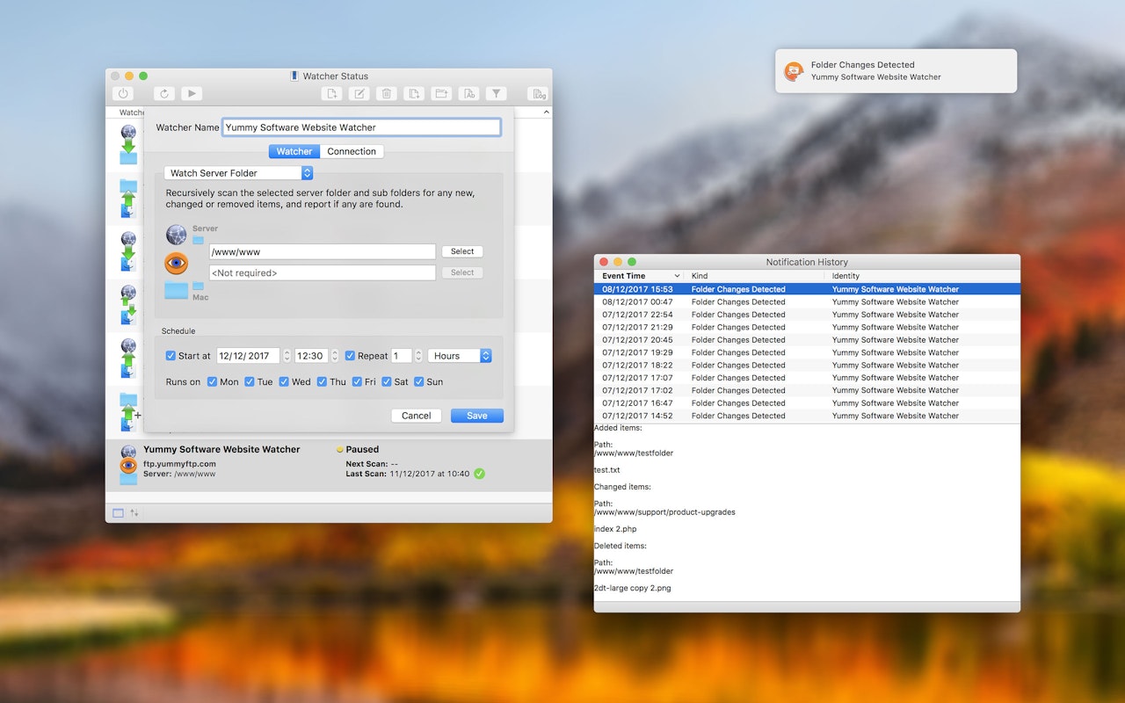Switch to the Connection tab

pos(352,151)
